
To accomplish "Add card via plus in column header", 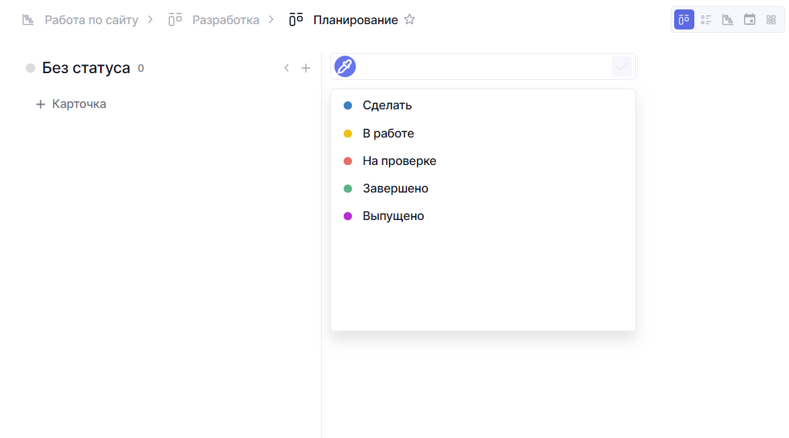I will coord(306,68).
